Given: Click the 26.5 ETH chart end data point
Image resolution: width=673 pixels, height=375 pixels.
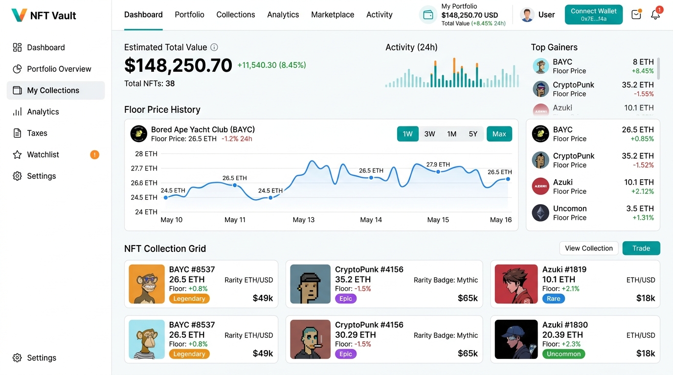Looking at the screenshot, I should (508, 179).
